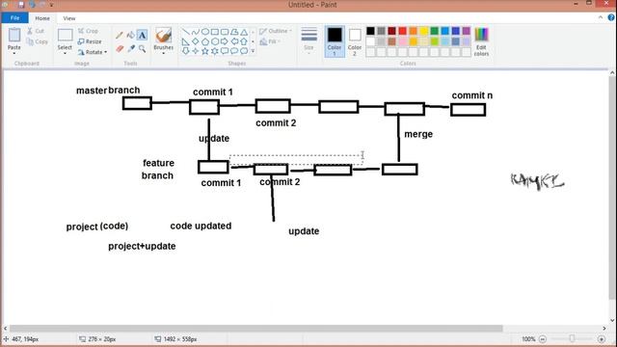Open the shape Outline dropdown
This screenshot has width=617, height=347.
[x=276, y=31]
